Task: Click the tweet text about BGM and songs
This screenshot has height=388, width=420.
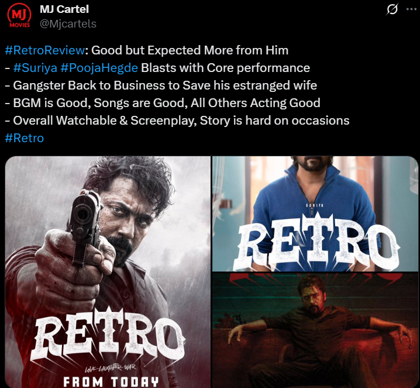Action: (163, 103)
